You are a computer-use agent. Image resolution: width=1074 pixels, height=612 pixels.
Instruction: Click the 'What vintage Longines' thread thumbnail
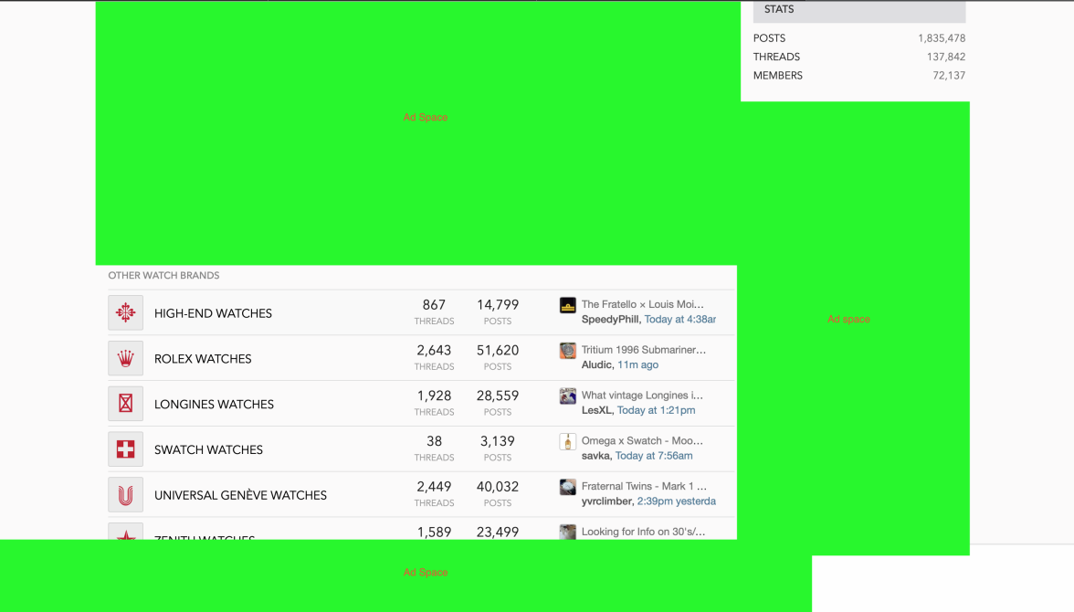(x=567, y=396)
